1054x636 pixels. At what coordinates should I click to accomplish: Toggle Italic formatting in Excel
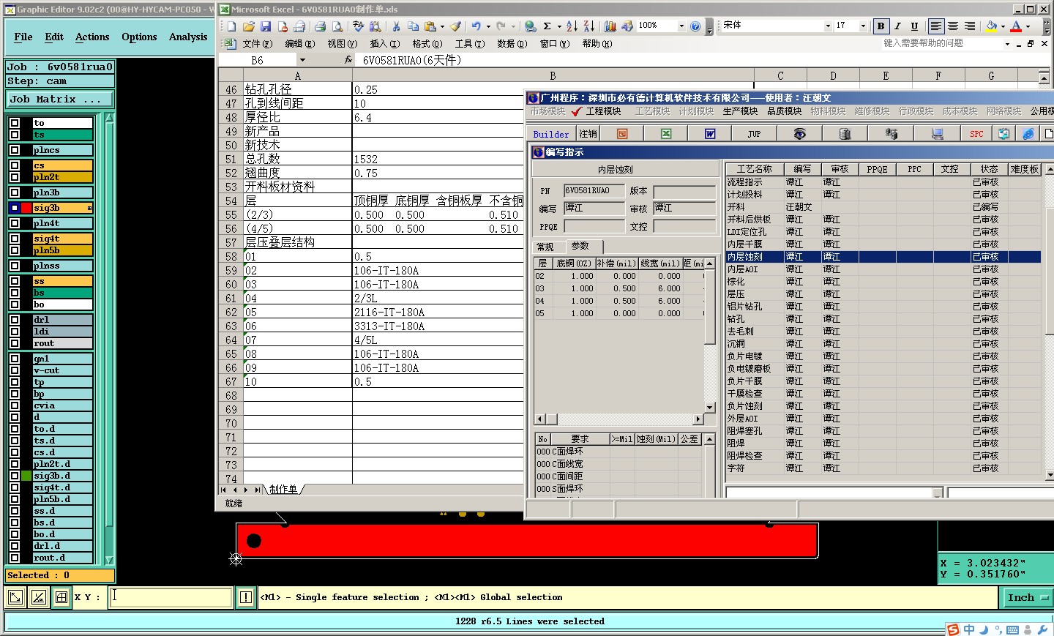(x=898, y=26)
